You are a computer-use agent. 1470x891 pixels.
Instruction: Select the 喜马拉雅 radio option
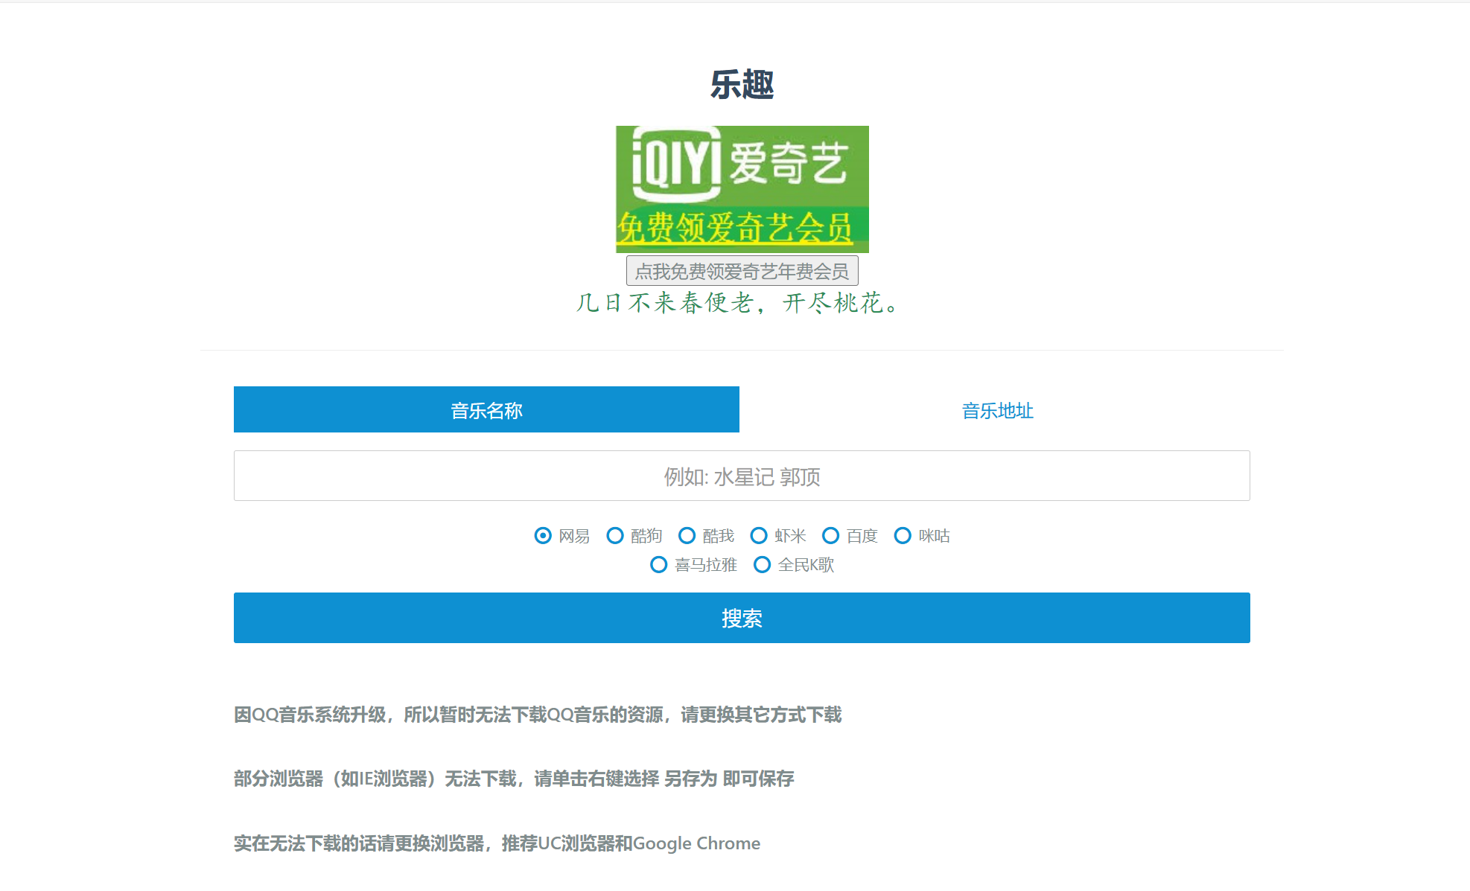659,565
